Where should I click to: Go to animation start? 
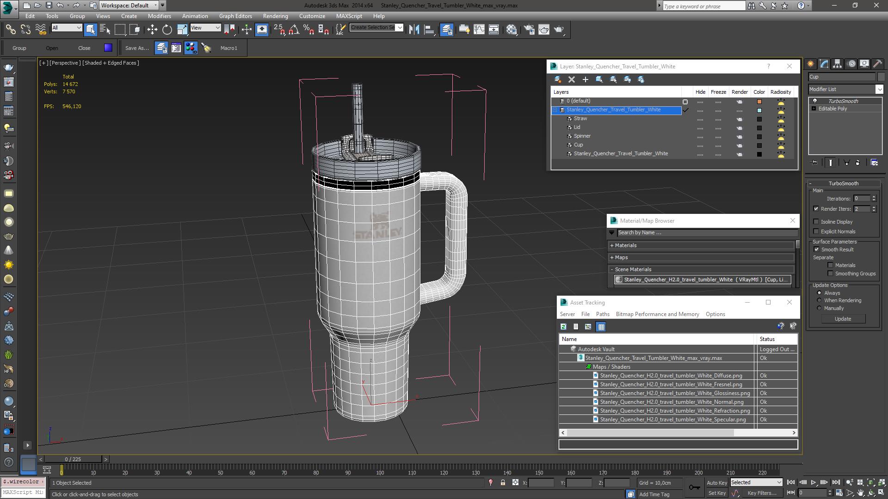[791, 482]
